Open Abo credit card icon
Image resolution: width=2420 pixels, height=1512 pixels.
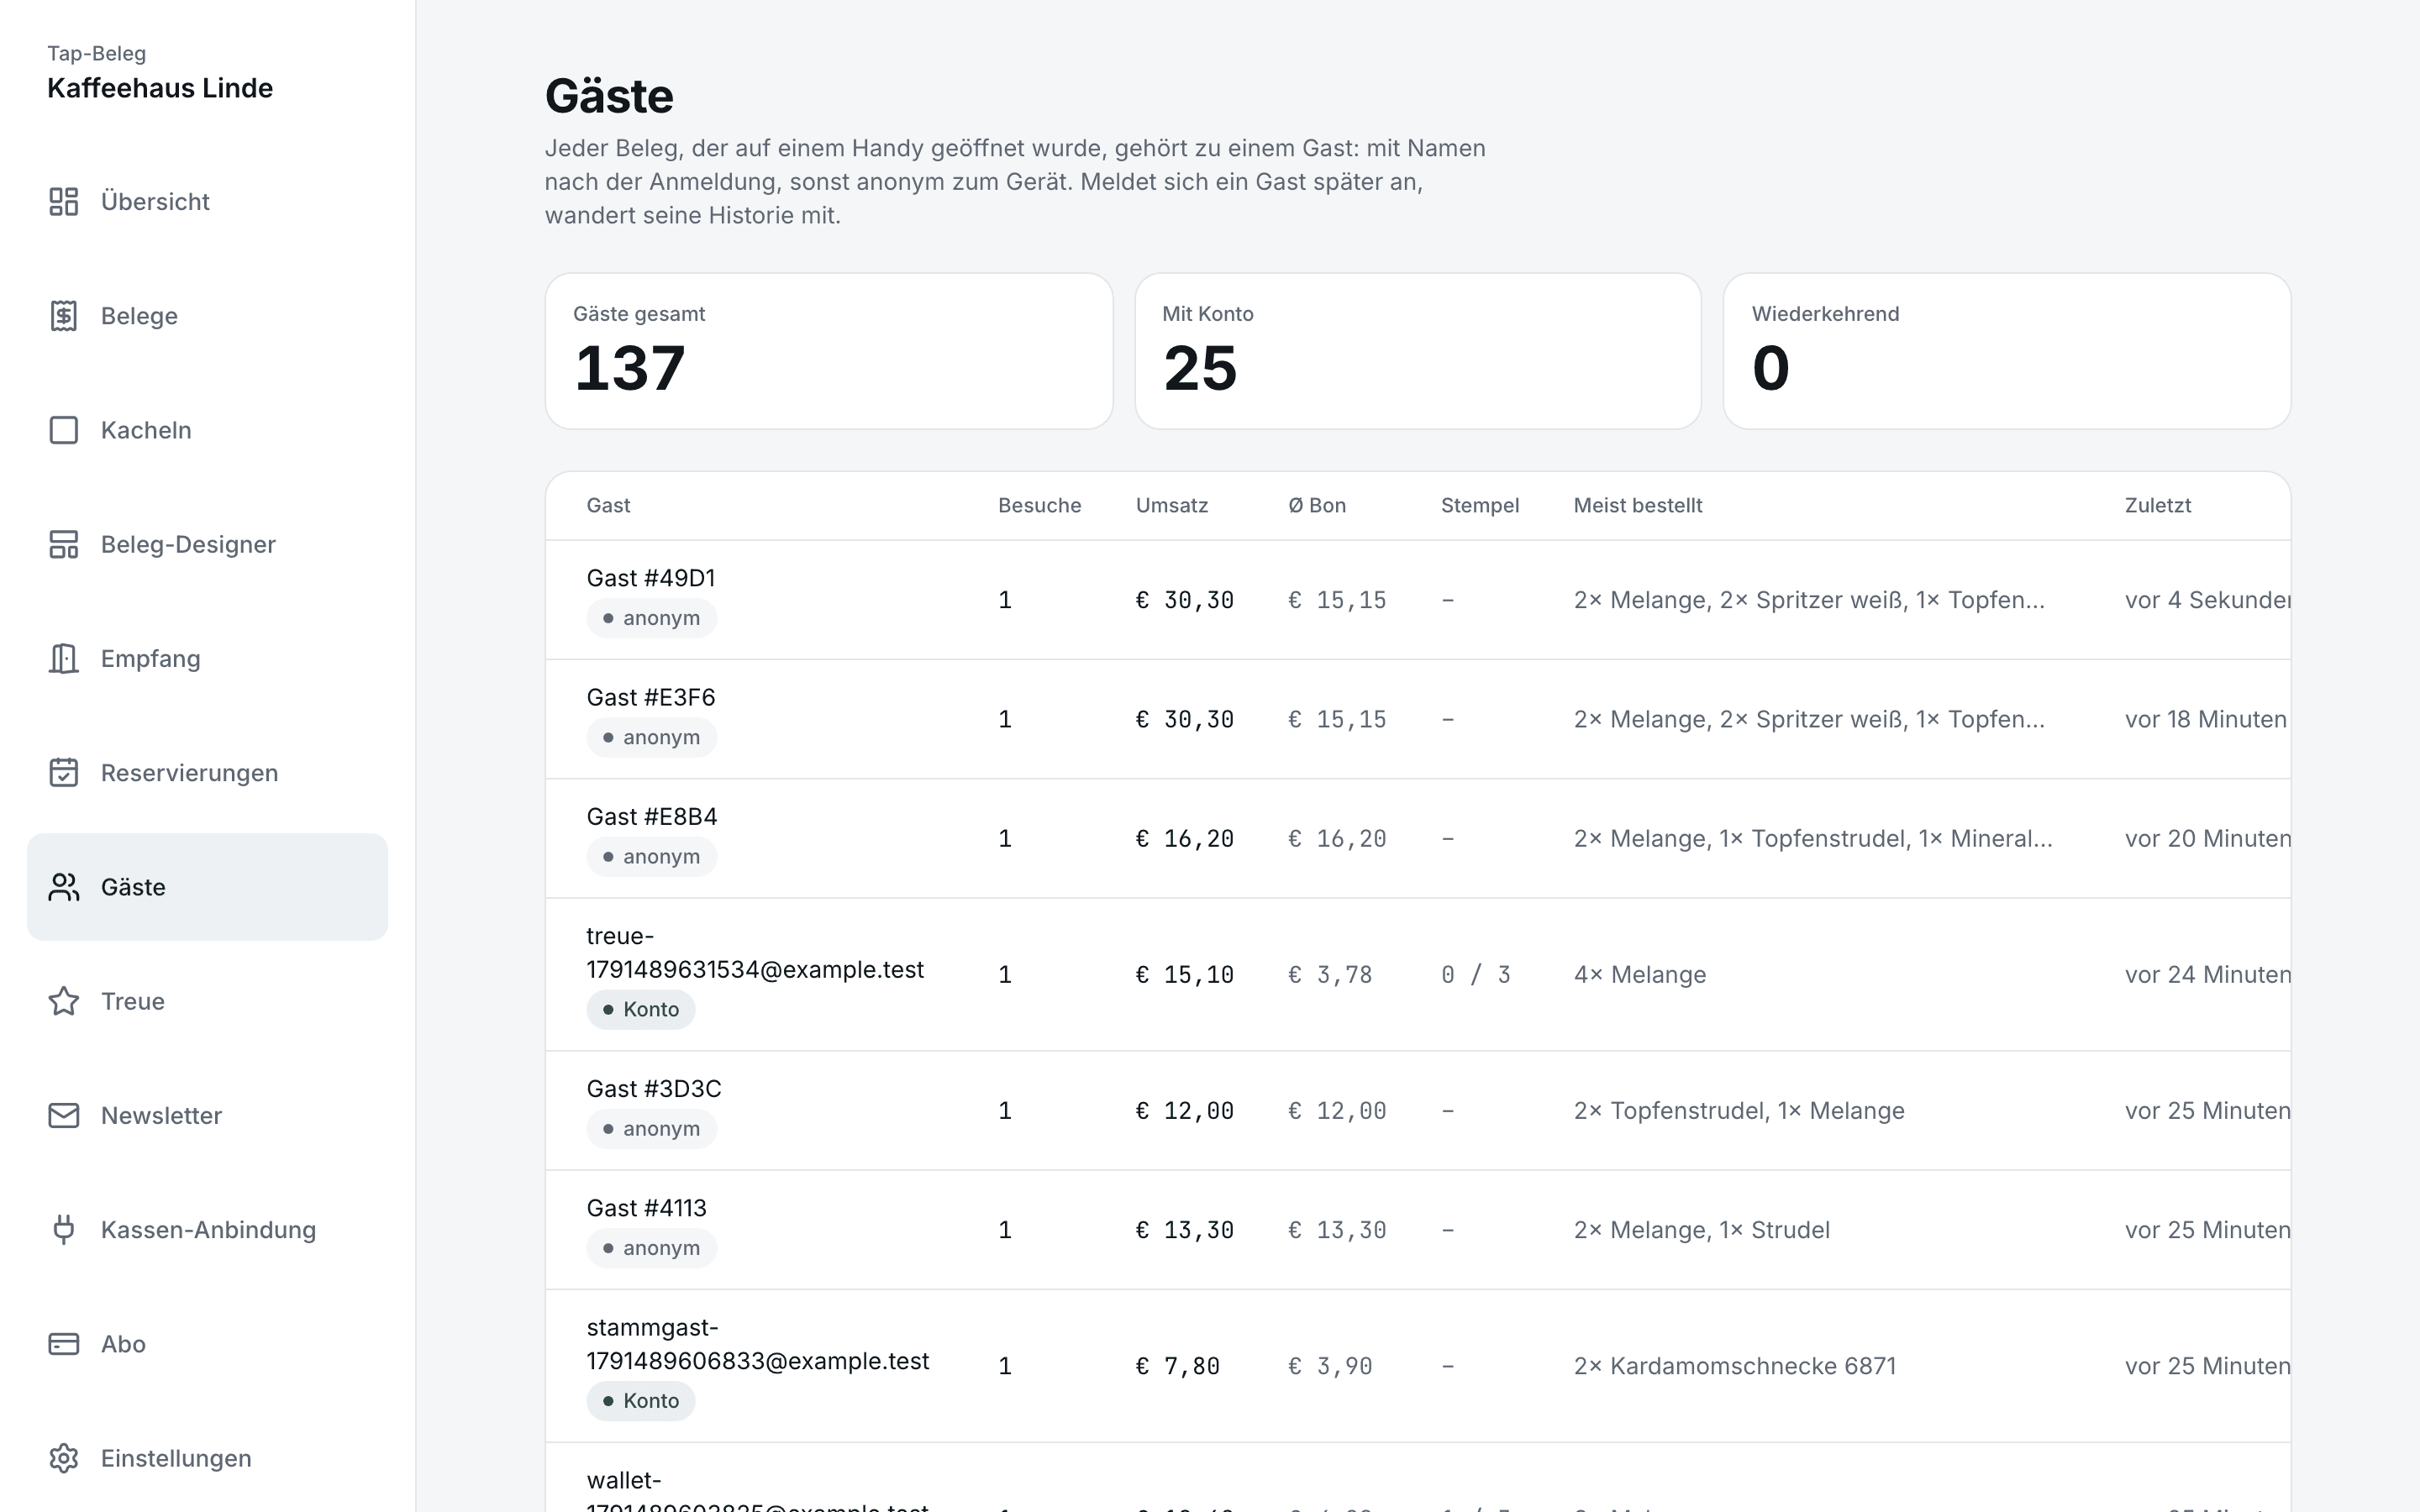coord(64,1344)
